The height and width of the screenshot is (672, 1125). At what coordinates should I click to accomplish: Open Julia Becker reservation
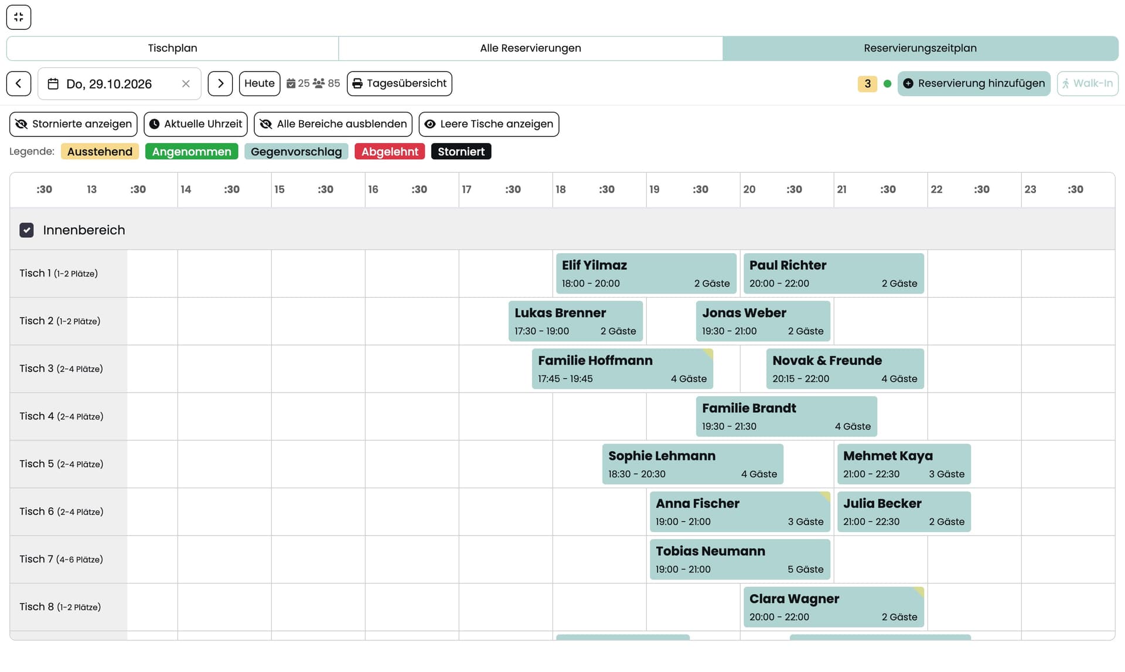click(x=904, y=512)
